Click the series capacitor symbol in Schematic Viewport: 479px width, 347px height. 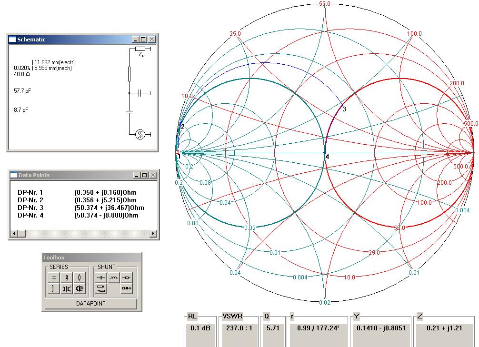click(129, 112)
